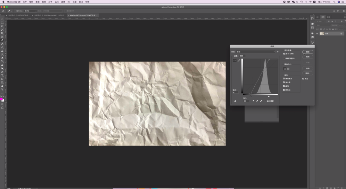
Task: Select the Crop tool
Action: pyautogui.click(x=2, y=33)
